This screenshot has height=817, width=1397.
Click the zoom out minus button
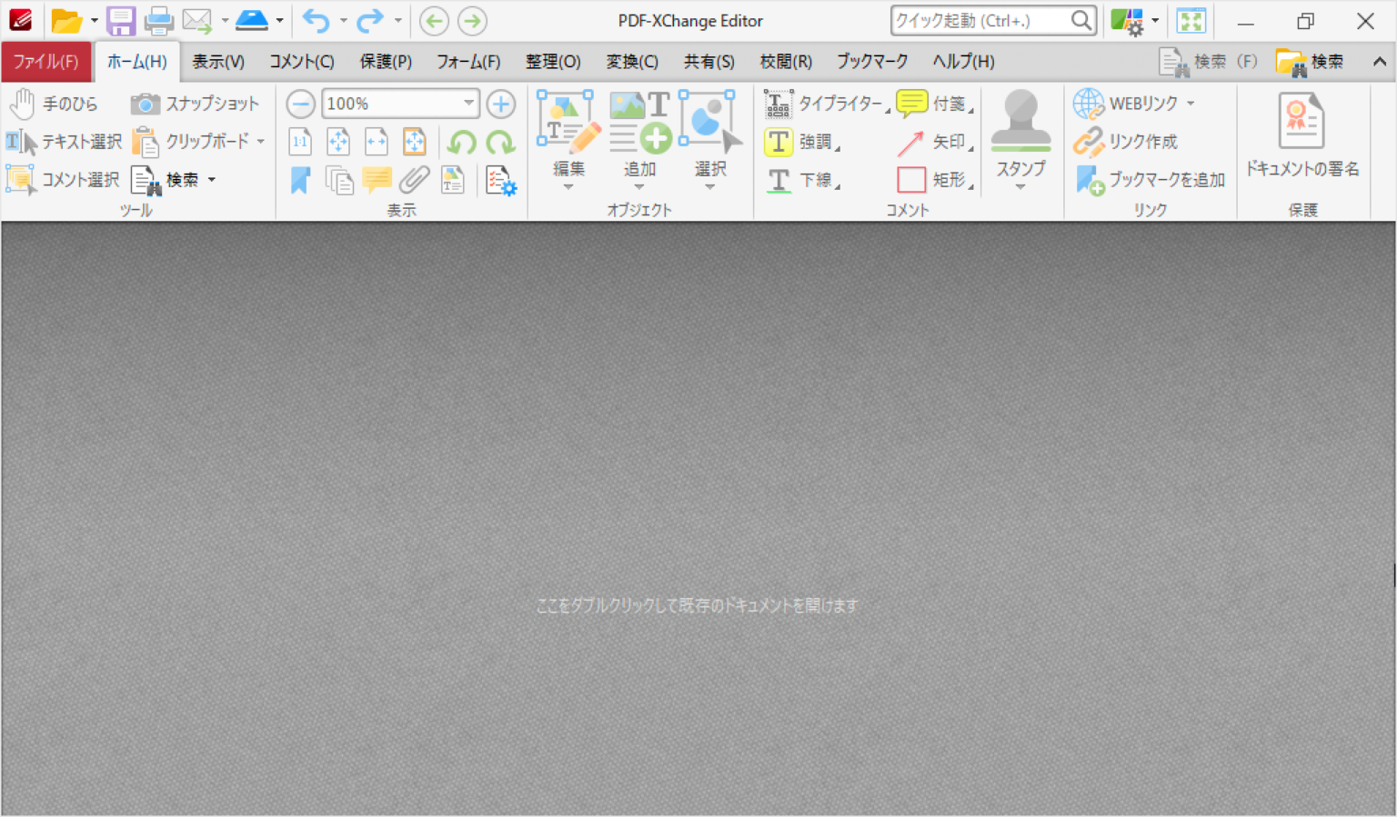pyautogui.click(x=300, y=104)
